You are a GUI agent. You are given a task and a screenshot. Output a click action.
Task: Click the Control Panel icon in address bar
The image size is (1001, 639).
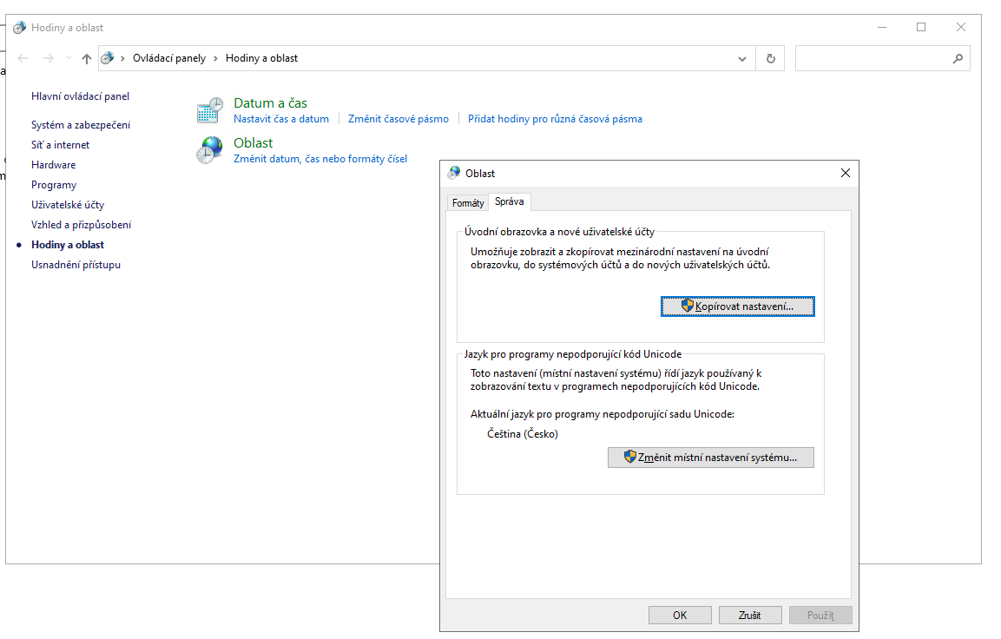(108, 58)
